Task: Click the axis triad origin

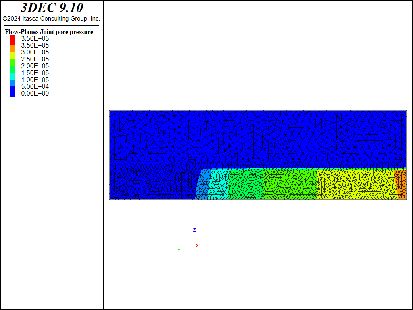Action: pos(195,247)
